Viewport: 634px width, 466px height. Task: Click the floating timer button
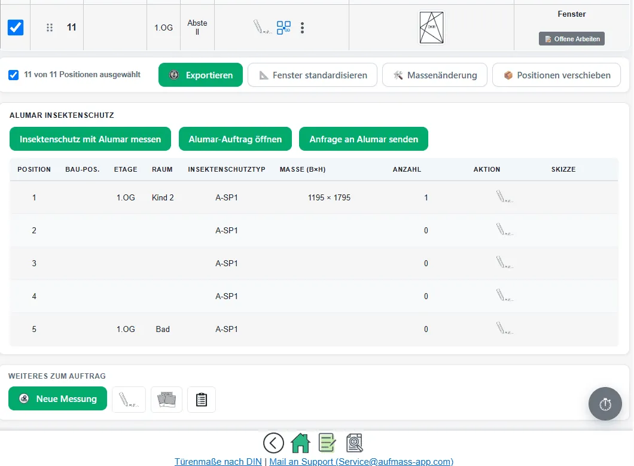(x=605, y=404)
